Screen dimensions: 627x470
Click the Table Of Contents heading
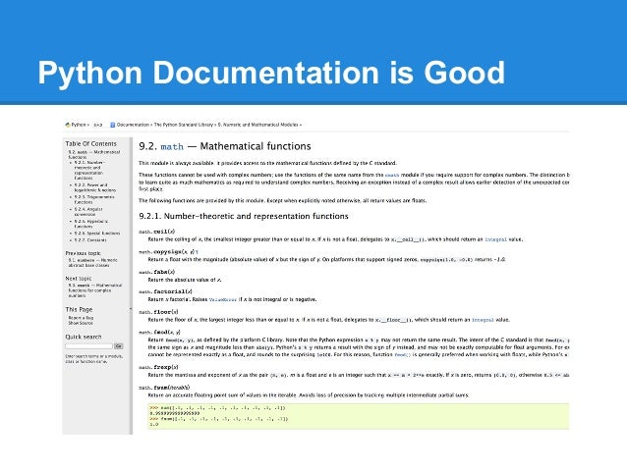click(x=90, y=144)
